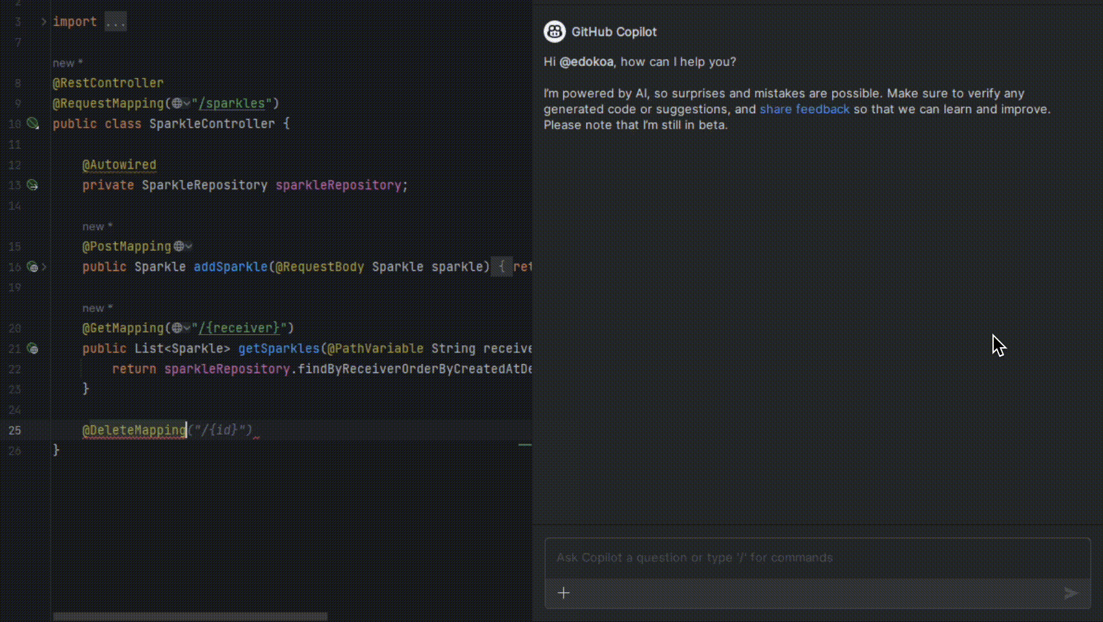Image resolution: width=1103 pixels, height=622 pixels.
Task: Click the @PathVariable annotation in getSparkles
Action: [375, 349]
